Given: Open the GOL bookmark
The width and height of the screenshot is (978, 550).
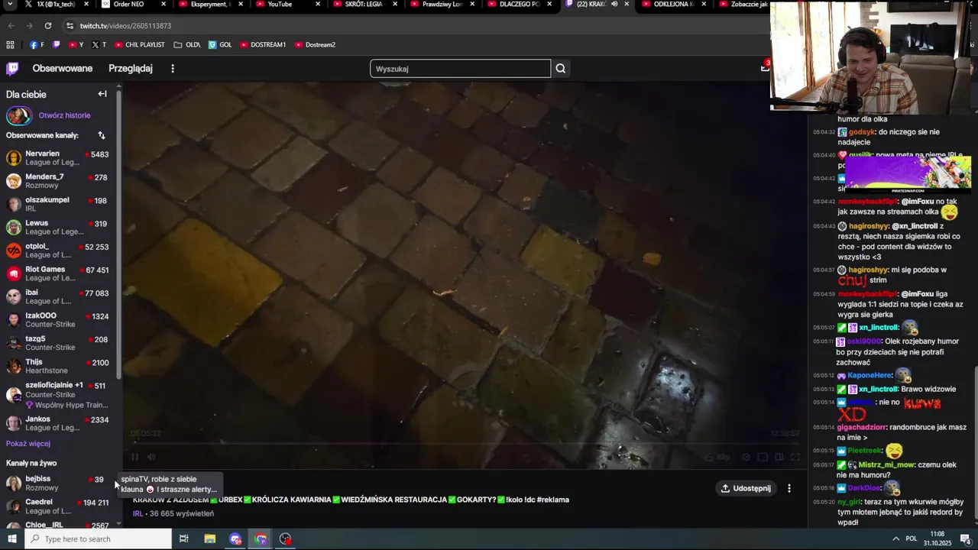Looking at the screenshot, I should pos(220,44).
